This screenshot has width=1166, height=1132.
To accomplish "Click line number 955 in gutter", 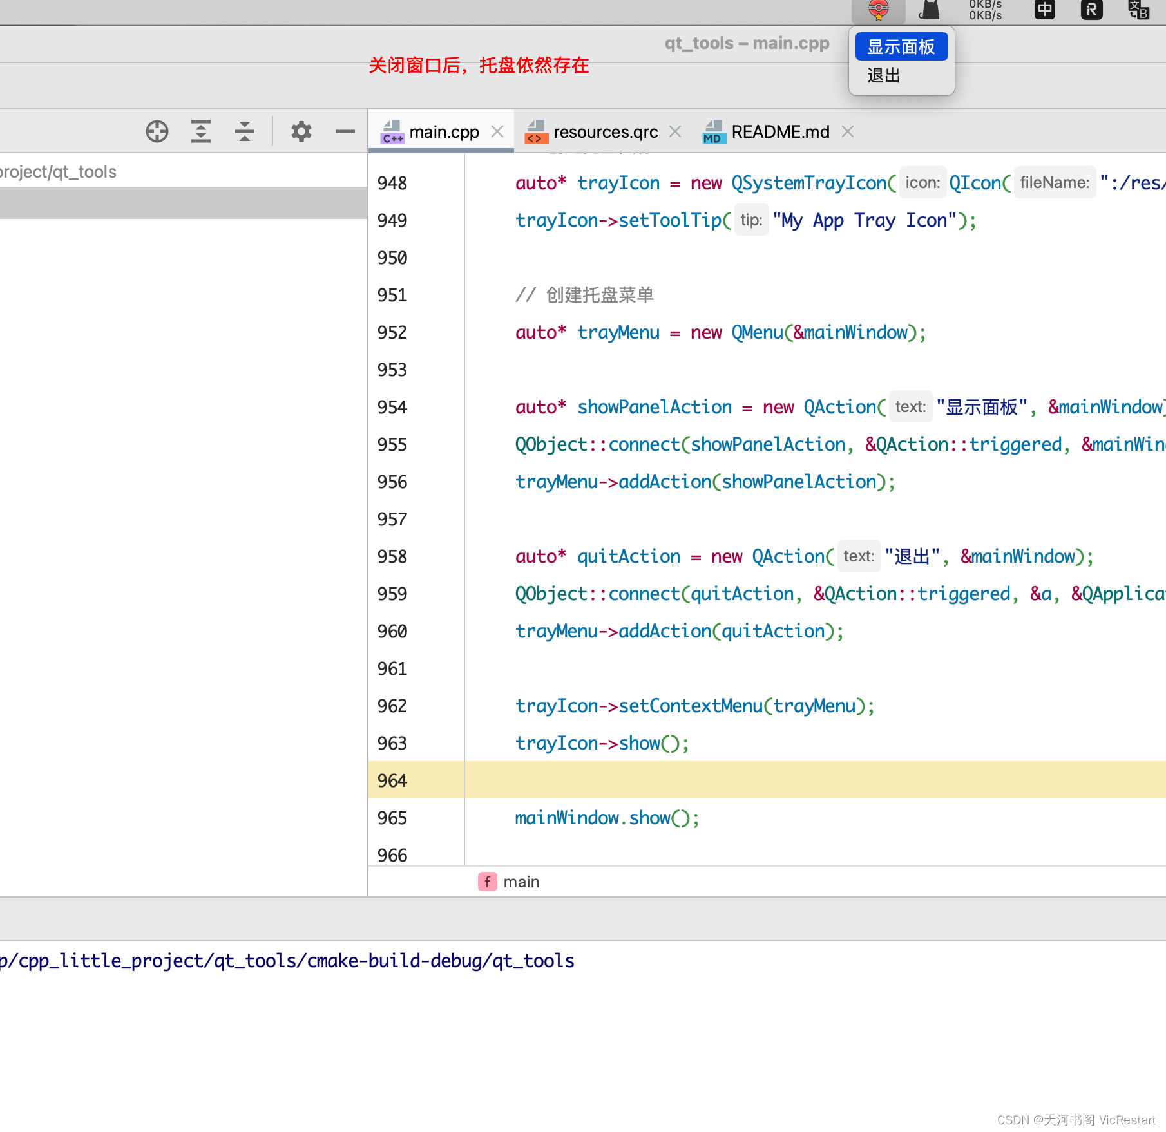I will (x=392, y=444).
